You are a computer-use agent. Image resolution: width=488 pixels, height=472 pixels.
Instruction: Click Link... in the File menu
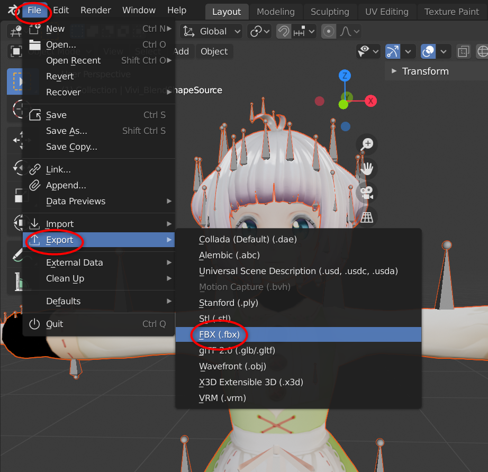98,169
